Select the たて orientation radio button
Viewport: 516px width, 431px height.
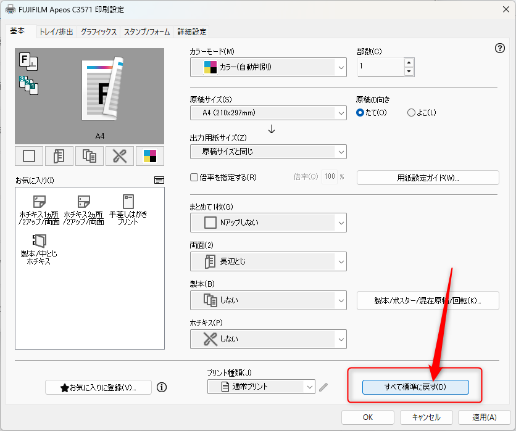[x=360, y=113]
